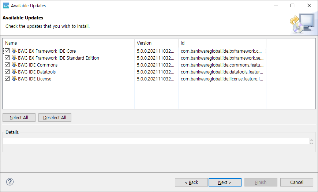318x192 pixels.
Task: Select the BWG IDE License name
Action: coord(35,79)
